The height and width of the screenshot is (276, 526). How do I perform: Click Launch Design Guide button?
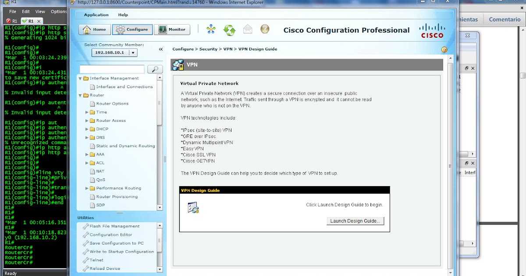click(355, 221)
